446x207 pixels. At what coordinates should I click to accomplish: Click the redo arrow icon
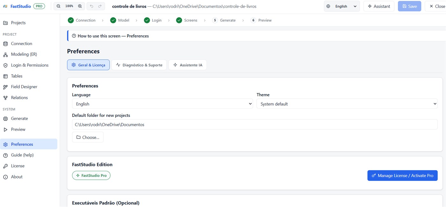pos(100,6)
